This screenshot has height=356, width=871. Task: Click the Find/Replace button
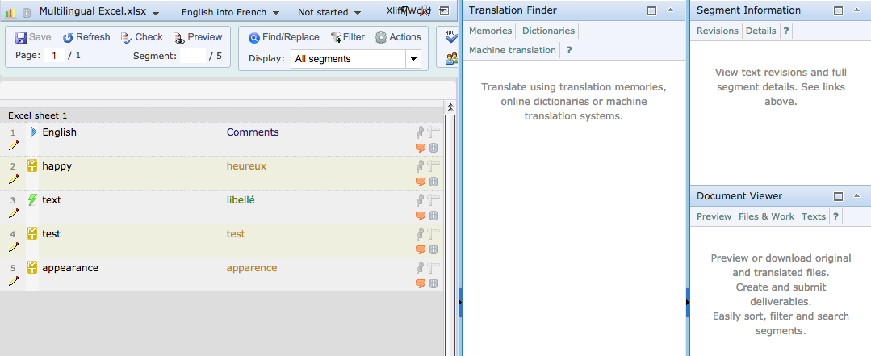pos(283,37)
